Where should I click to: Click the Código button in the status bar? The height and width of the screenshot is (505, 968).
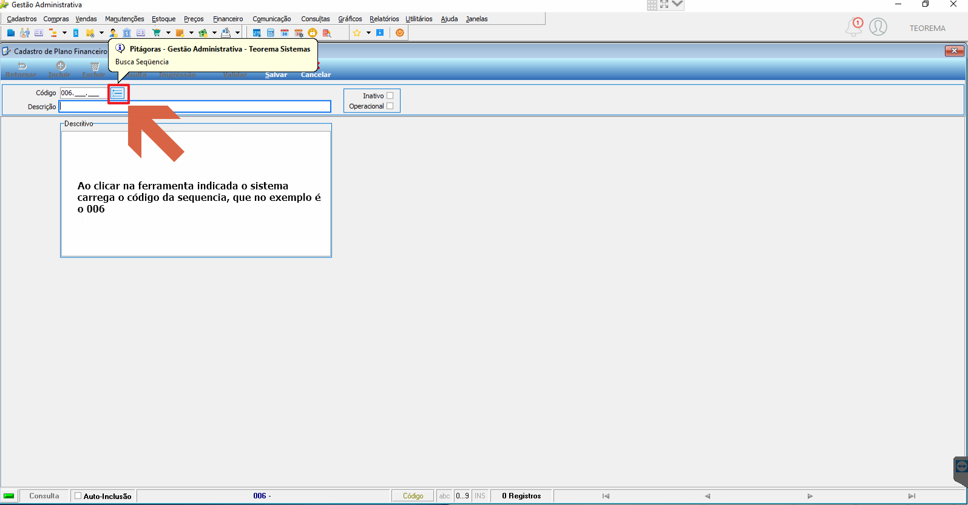413,496
